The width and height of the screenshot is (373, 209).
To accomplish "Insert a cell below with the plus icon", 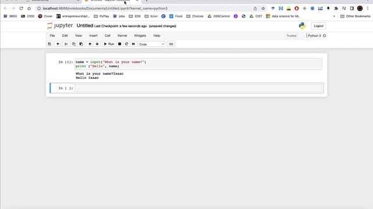I will [58, 44].
